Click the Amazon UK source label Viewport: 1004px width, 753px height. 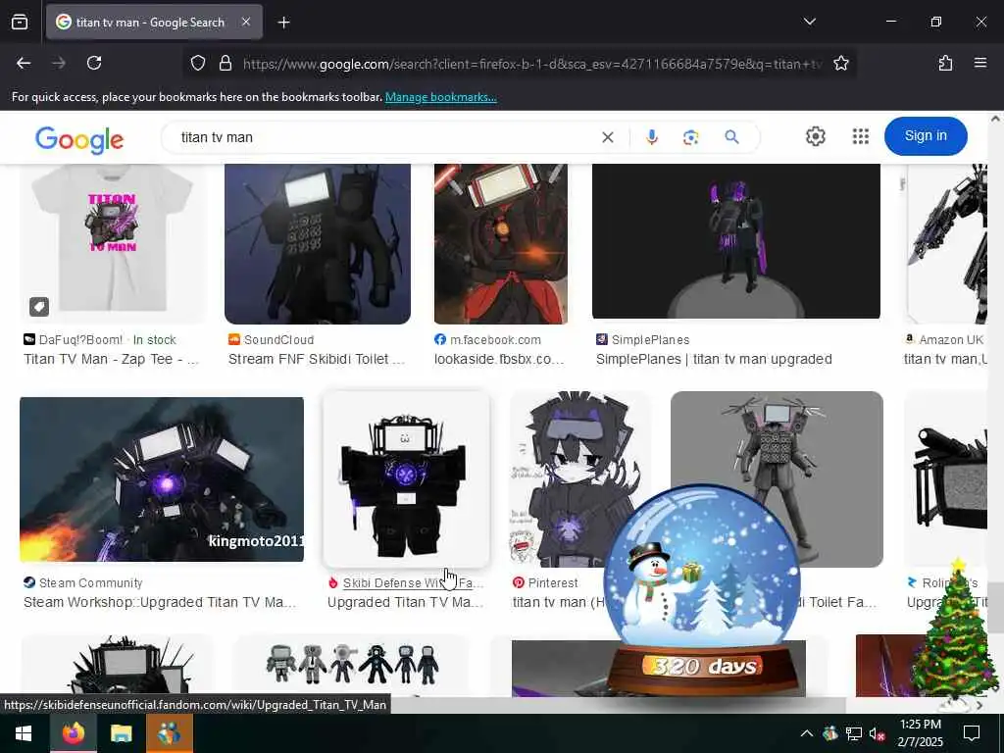tap(944, 340)
